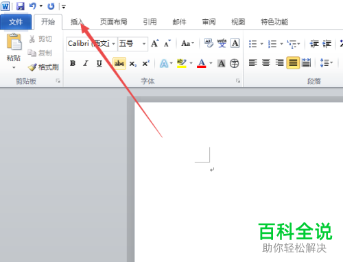Image resolution: width=343 pixels, height=262 pixels.
Task: Save the document using the floppy icon
Action: click(21, 6)
